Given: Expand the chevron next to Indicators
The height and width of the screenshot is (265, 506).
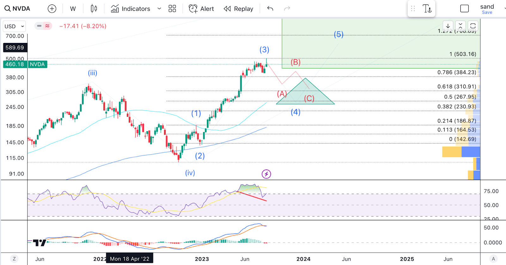Looking at the screenshot, I should 159,9.
